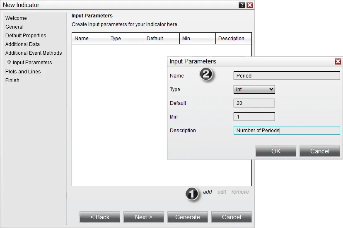
Task: Go to the Finish step
Action: (x=12, y=80)
